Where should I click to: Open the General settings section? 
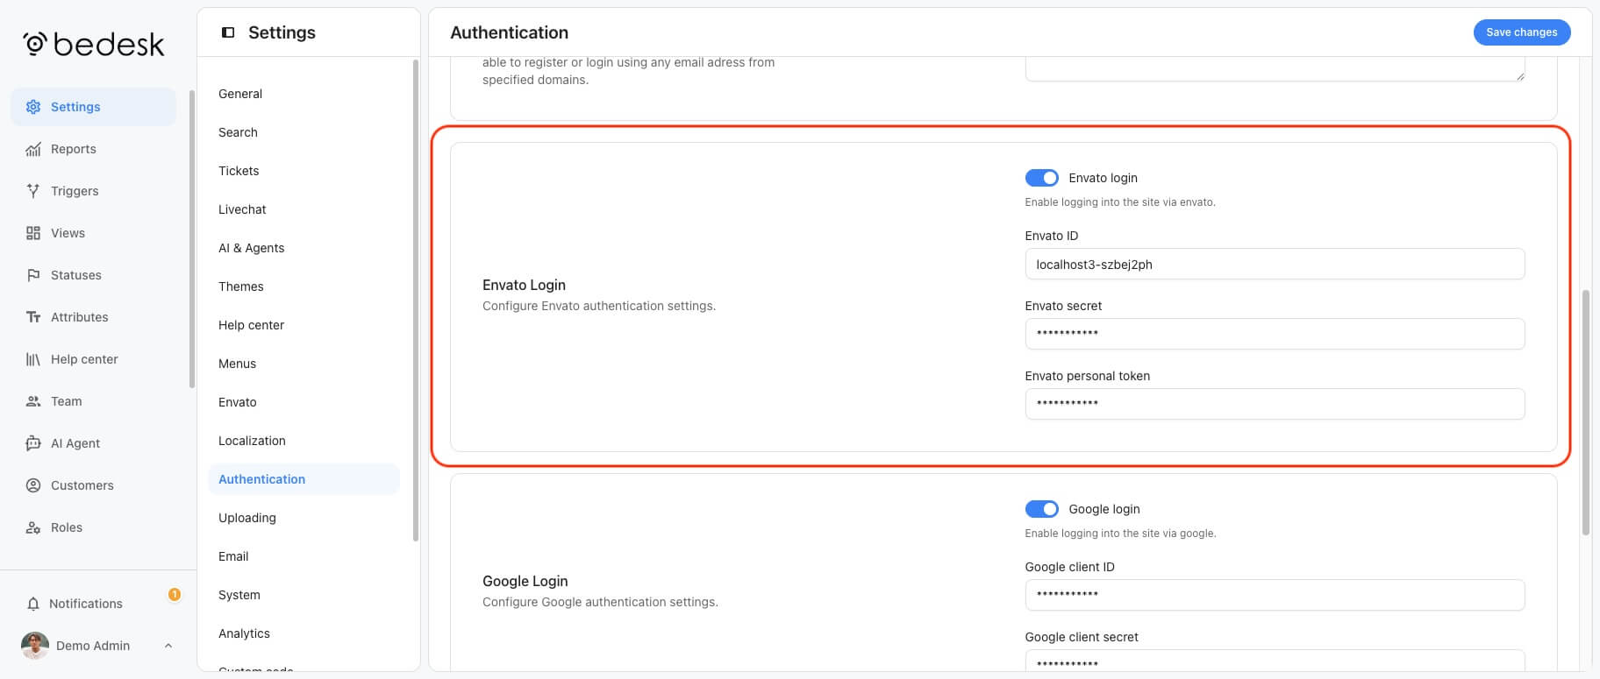coord(304,94)
